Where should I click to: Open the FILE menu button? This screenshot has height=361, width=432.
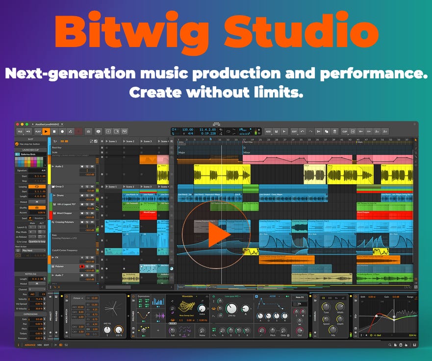click(20, 132)
